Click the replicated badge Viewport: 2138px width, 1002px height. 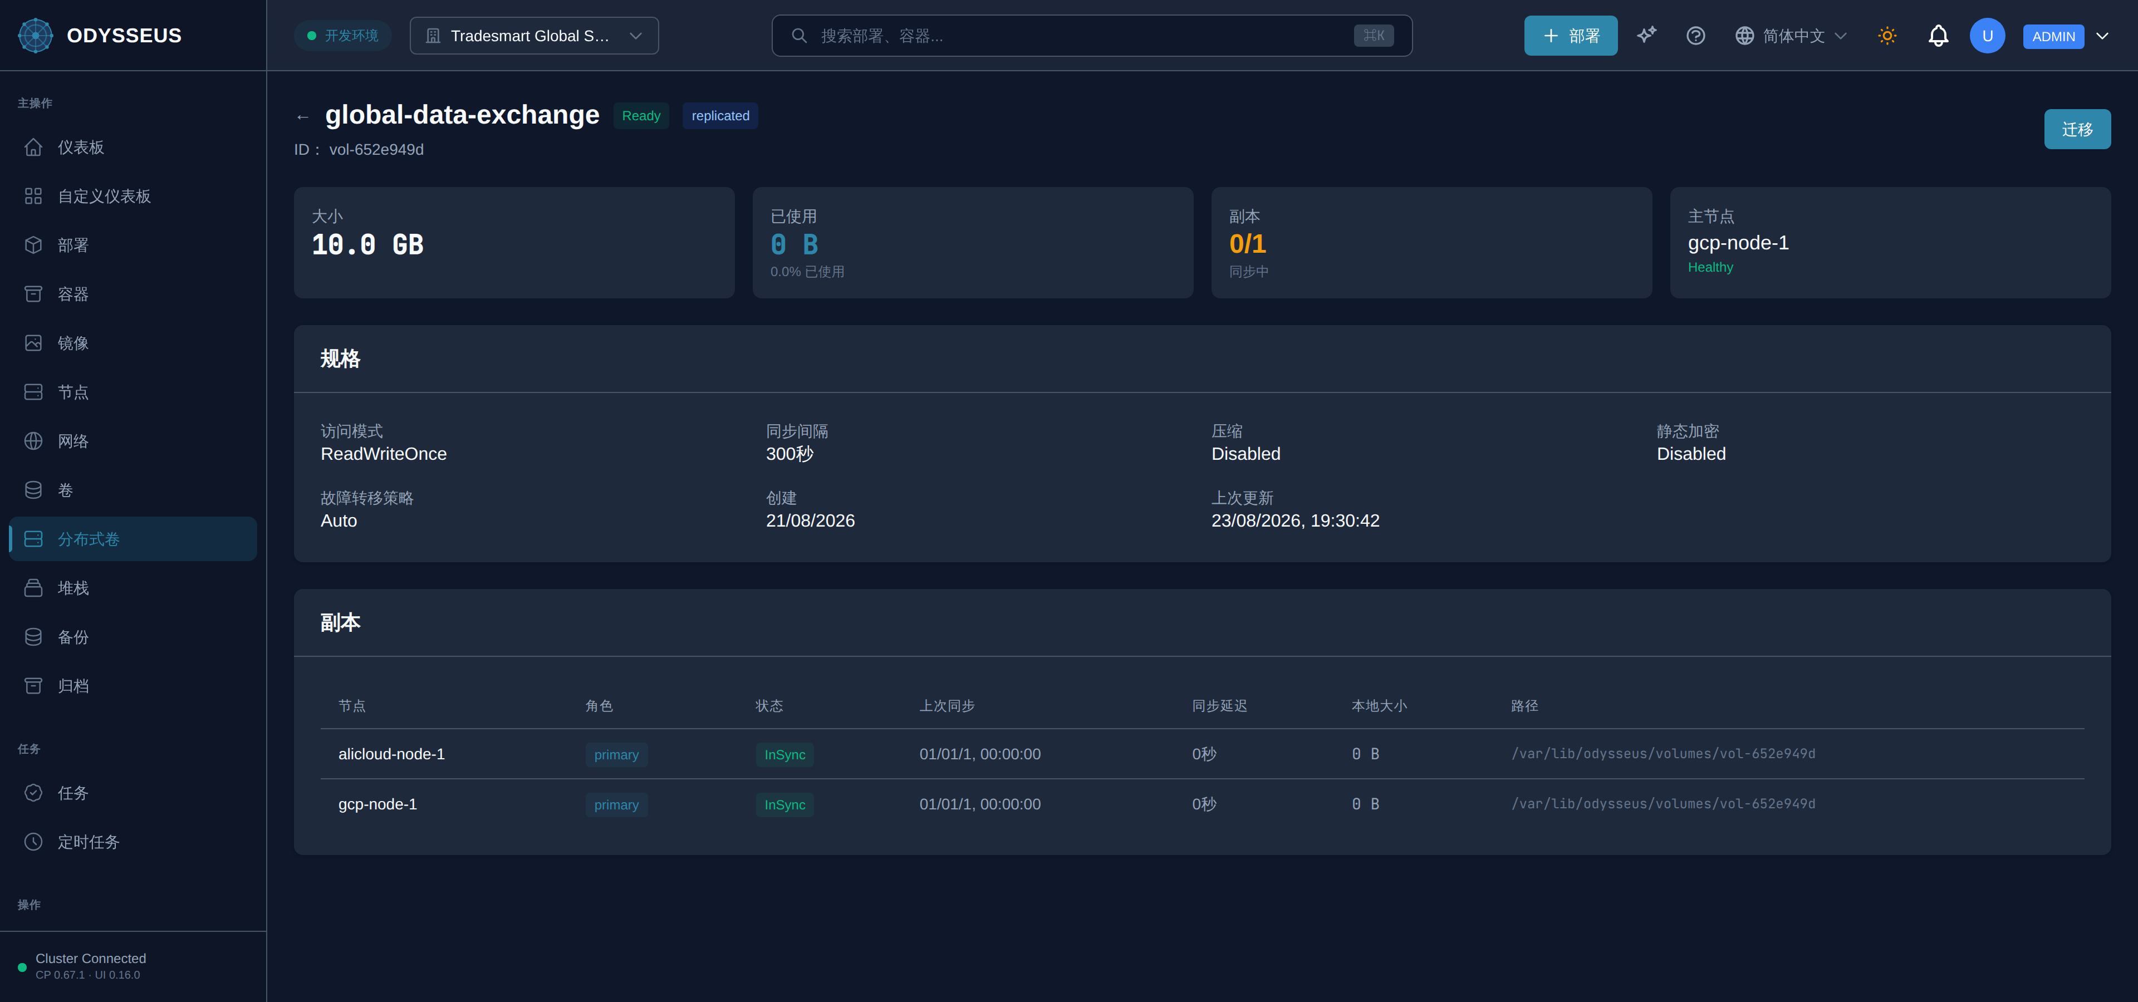[x=720, y=116]
